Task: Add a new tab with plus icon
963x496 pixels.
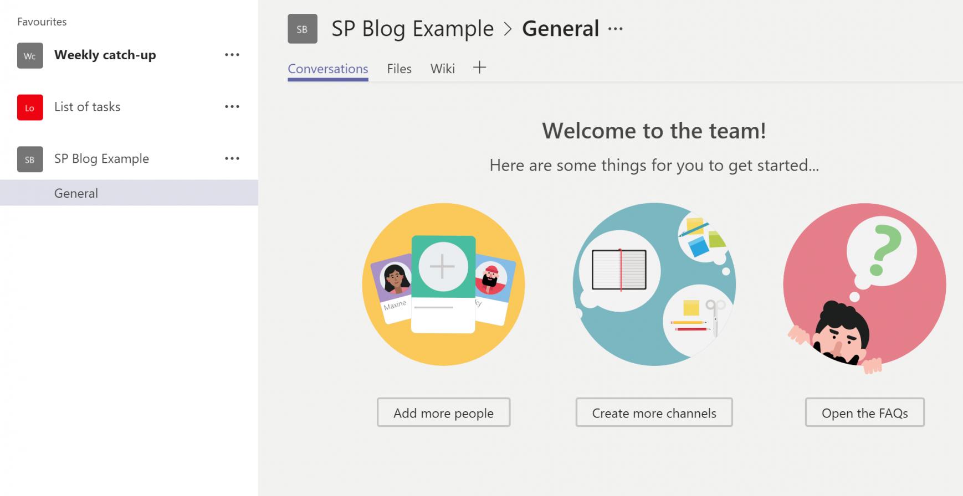Action: pos(479,68)
